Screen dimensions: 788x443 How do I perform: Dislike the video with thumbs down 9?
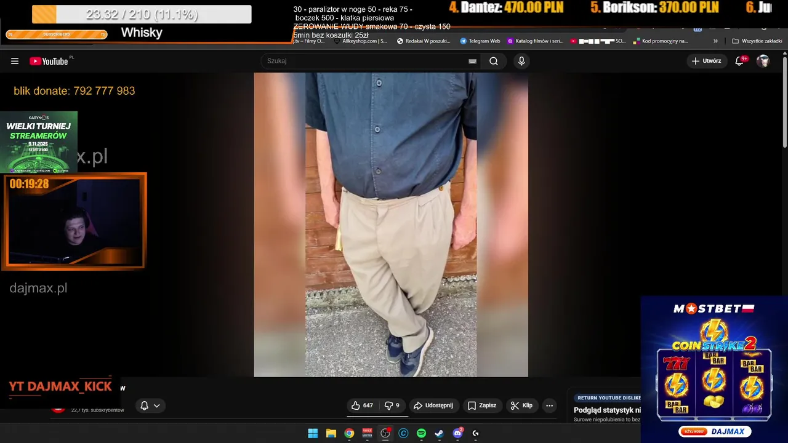pyautogui.click(x=392, y=405)
